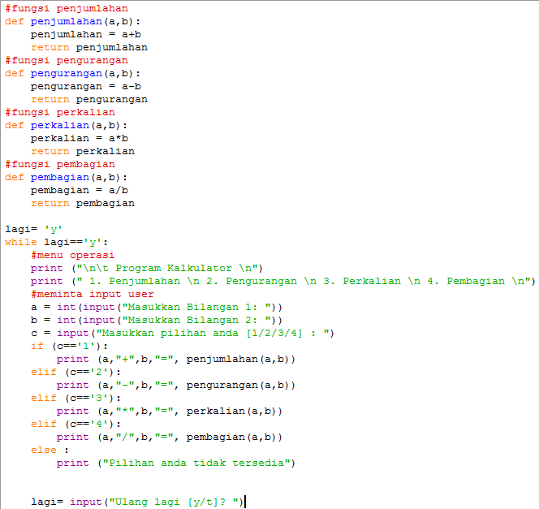Click the line 'return pengurangan'
The image size is (539, 509).
89,100
